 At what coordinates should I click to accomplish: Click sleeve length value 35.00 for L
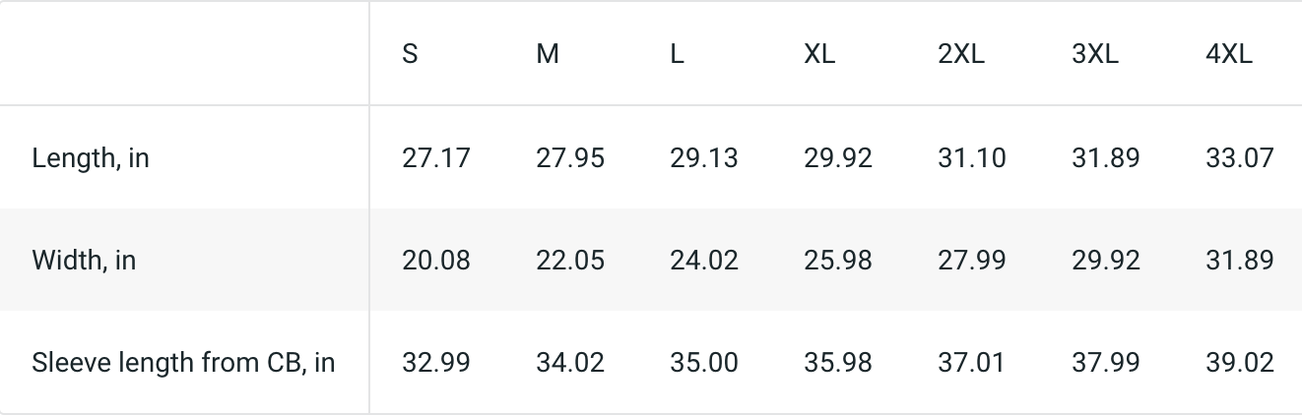pos(704,362)
